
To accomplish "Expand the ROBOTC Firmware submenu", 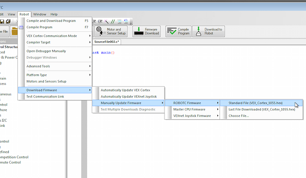I will [x=192, y=103].
